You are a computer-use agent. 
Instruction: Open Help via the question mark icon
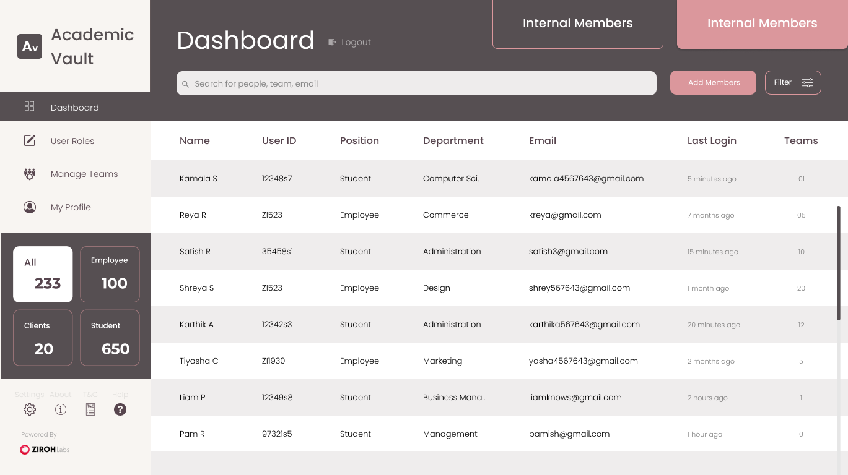[x=120, y=409]
